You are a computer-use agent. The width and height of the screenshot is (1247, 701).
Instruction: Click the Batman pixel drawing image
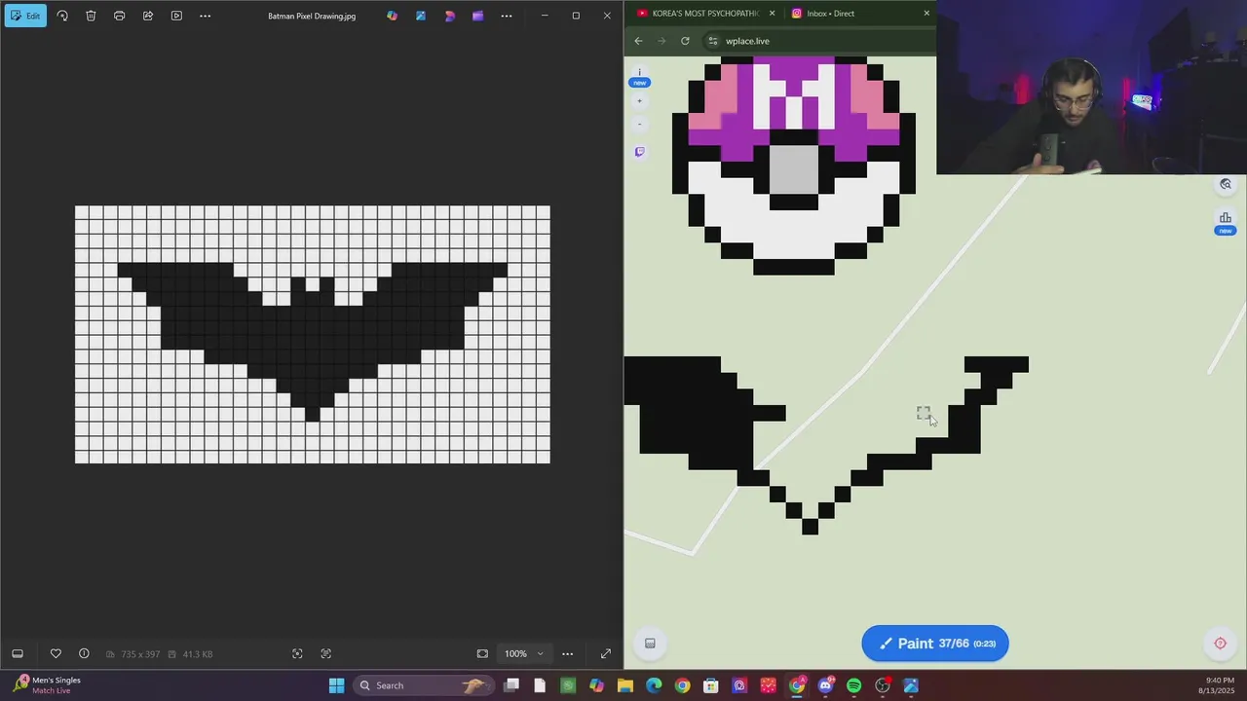pyautogui.click(x=313, y=334)
